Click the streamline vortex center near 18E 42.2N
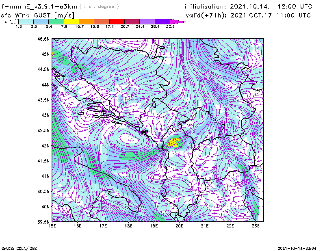Screen dimensions: 325x251 click(x=130, y=139)
